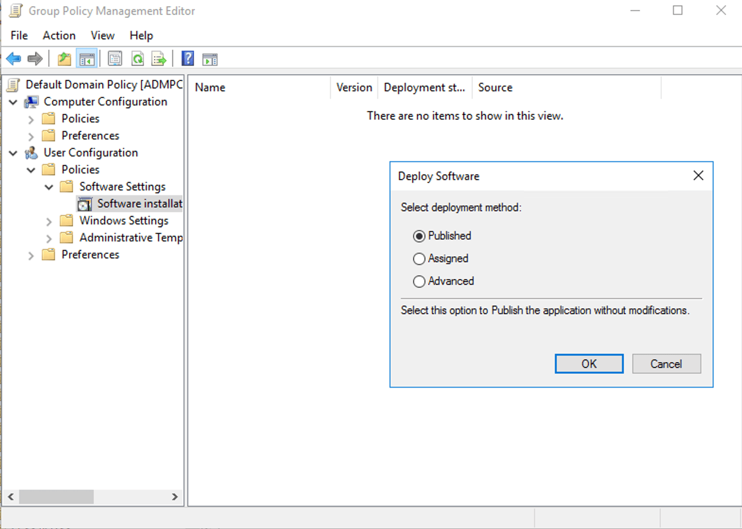Open the File menu
The image size is (742, 529).
[x=19, y=35]
